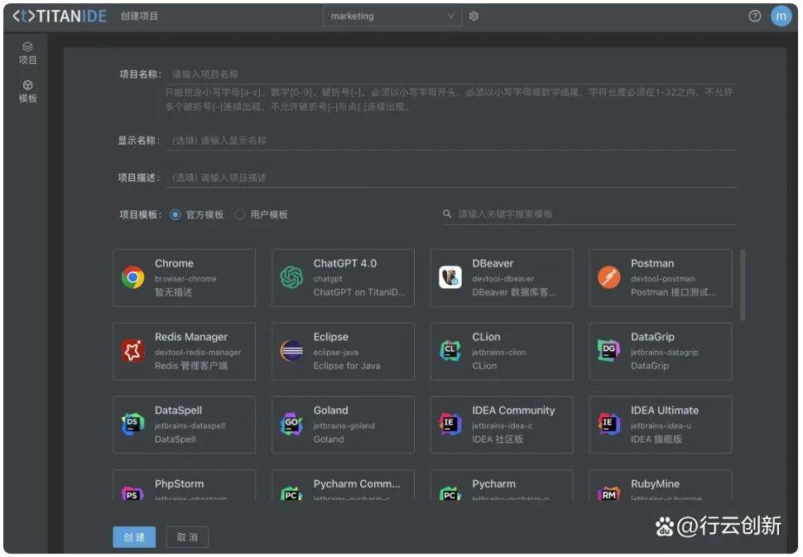Image resolution: width=803 pixels, height=557 pixels.
Task: Click the user avatar in the corner
Action: [x=780, y=15]
